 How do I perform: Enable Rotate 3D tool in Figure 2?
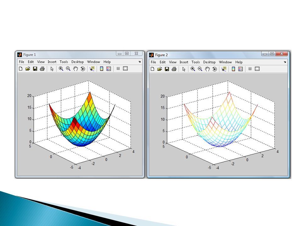215,69
